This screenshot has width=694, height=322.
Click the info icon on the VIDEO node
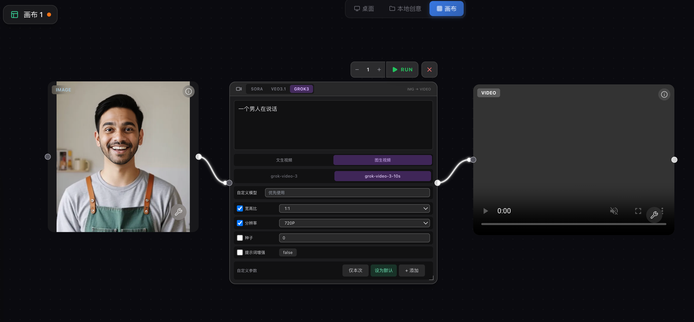tap(664, 94)
